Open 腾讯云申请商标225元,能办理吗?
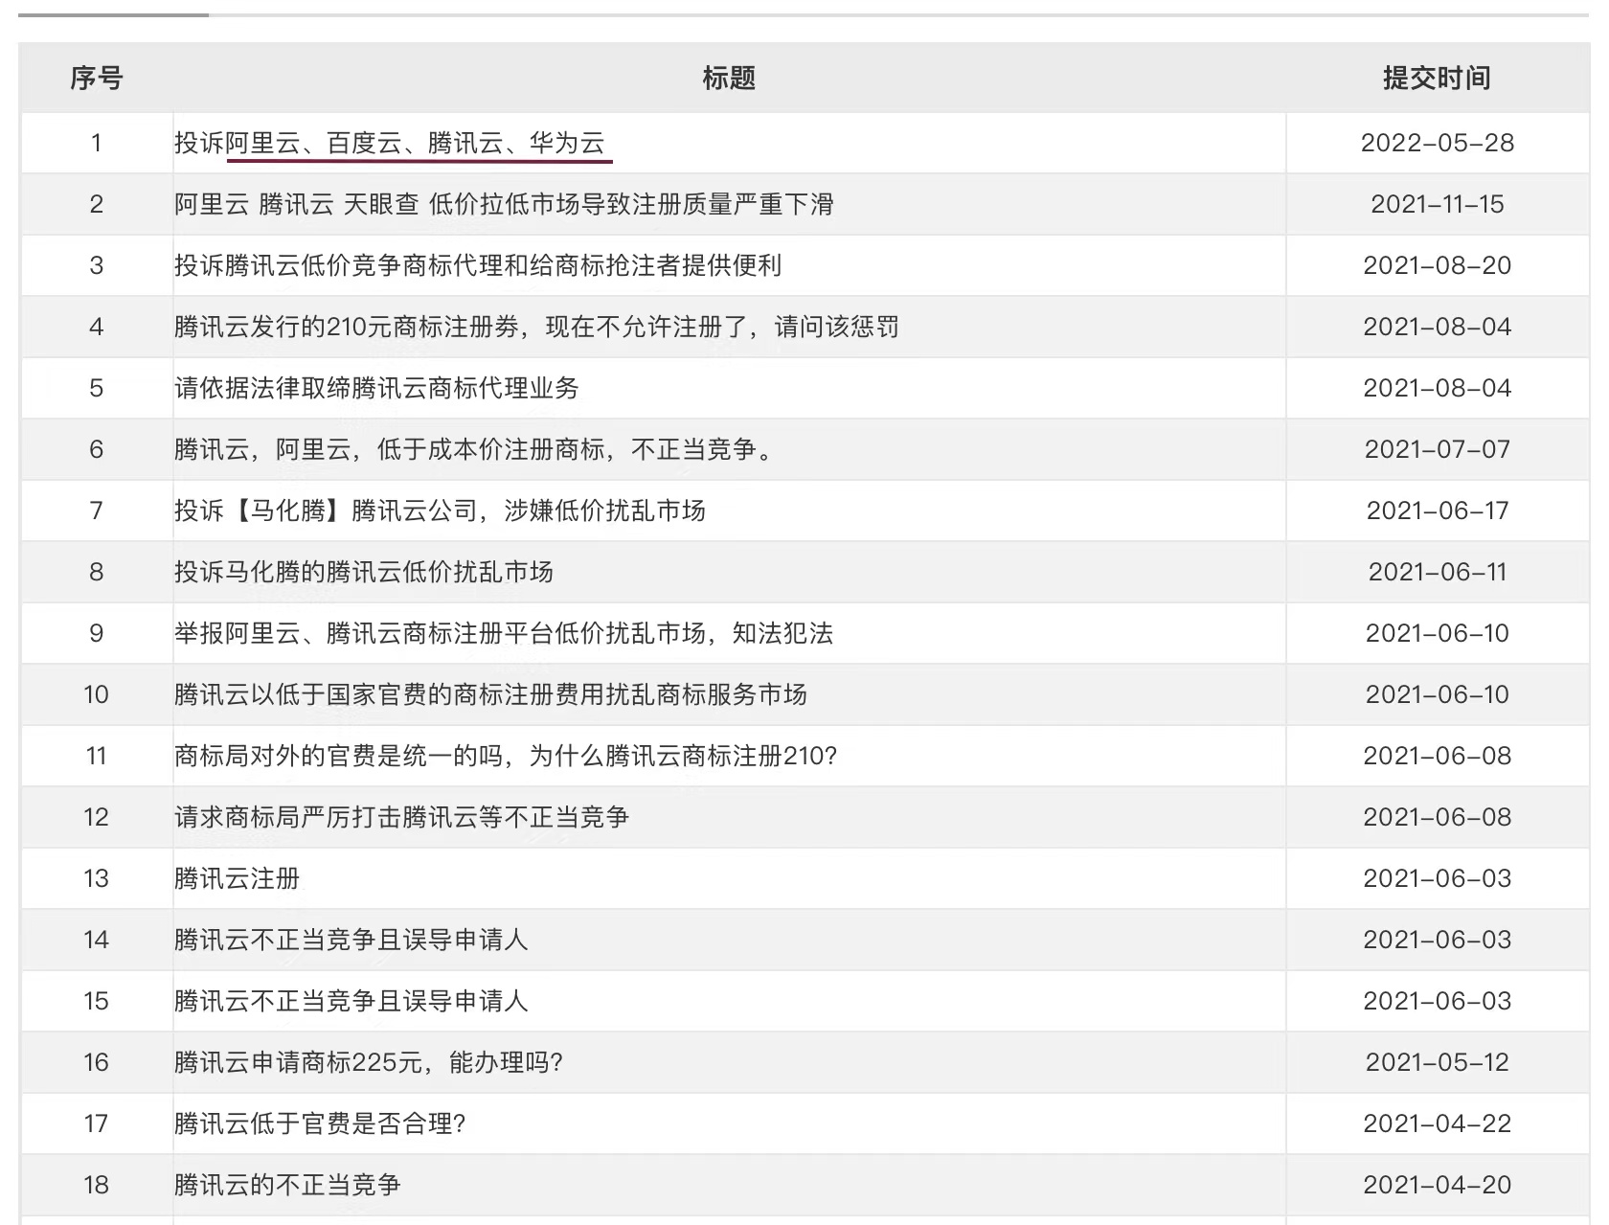 [369, 1062]
